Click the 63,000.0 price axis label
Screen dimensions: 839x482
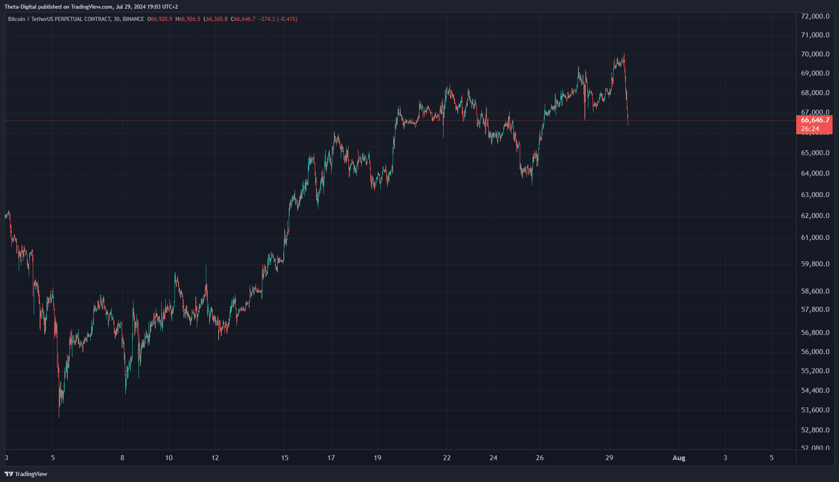[x=815, y=195]
